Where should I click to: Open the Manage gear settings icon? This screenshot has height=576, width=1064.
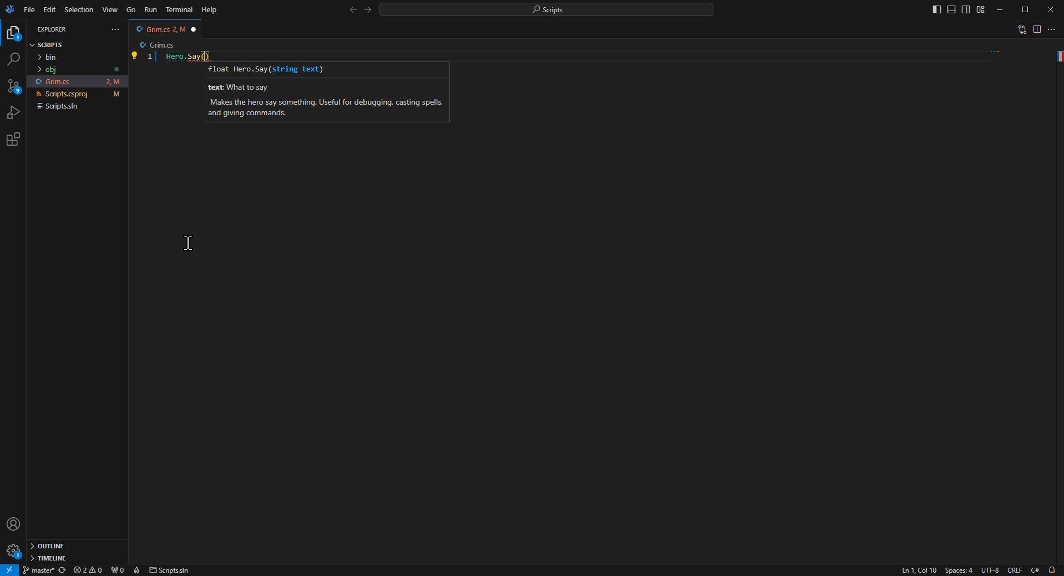13,551
